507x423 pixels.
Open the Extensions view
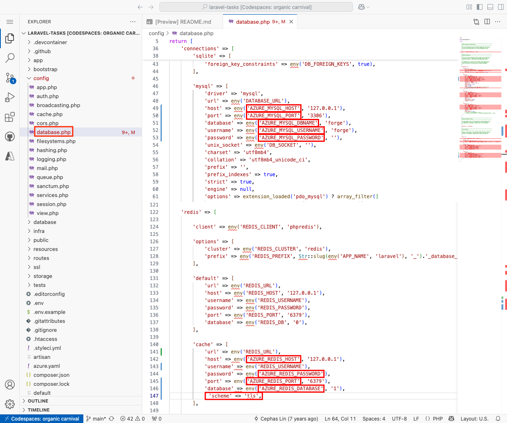point(10,117)
